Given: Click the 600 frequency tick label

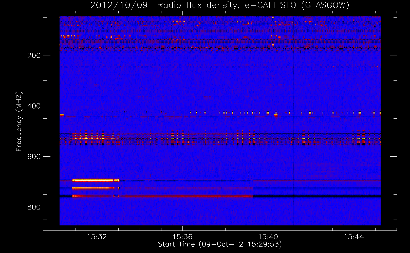Looking at the screenshot, I should click(34, 157).
